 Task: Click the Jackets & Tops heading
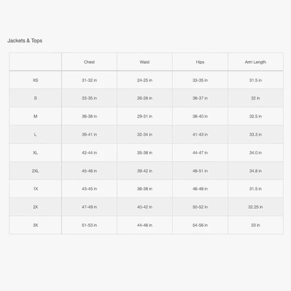[25, 41]
